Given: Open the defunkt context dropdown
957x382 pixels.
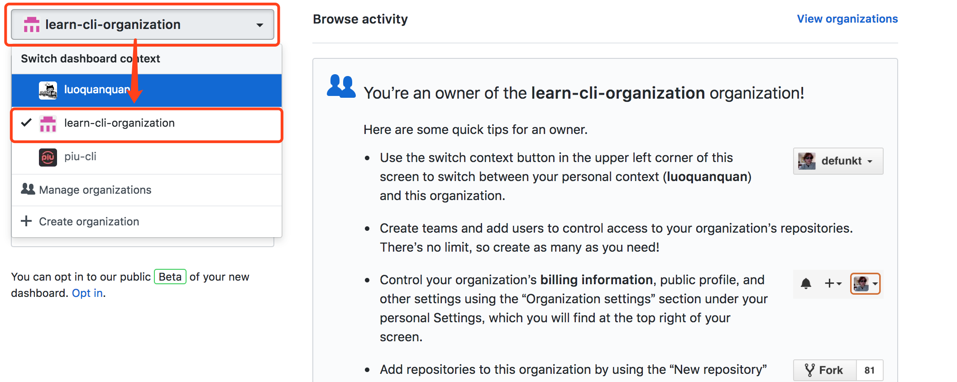Looking at the screenshot, I should (x=838, y=161).
